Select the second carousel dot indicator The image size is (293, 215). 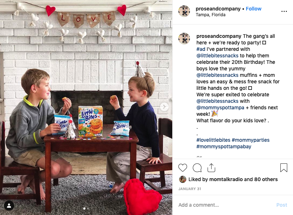pos(88,209)
